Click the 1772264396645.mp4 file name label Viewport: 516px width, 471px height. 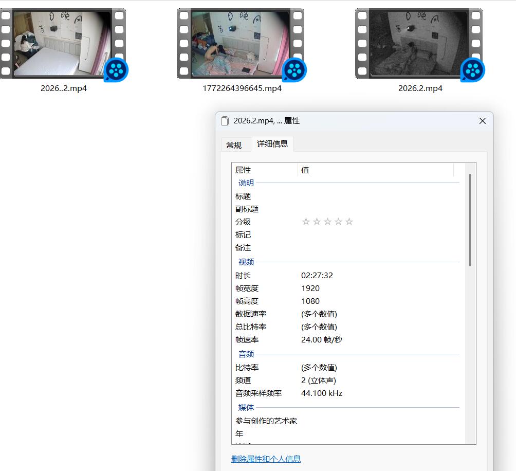pos(242,88)
